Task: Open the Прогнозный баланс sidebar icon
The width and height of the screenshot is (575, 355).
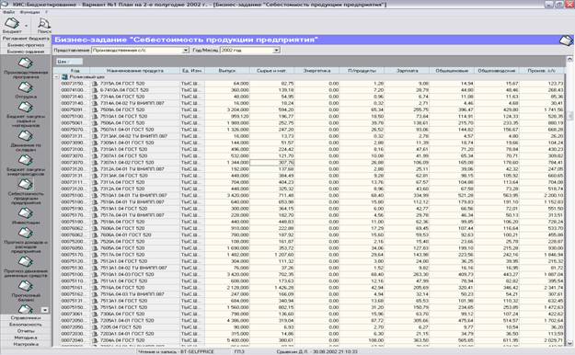Action: click(26, 291)
